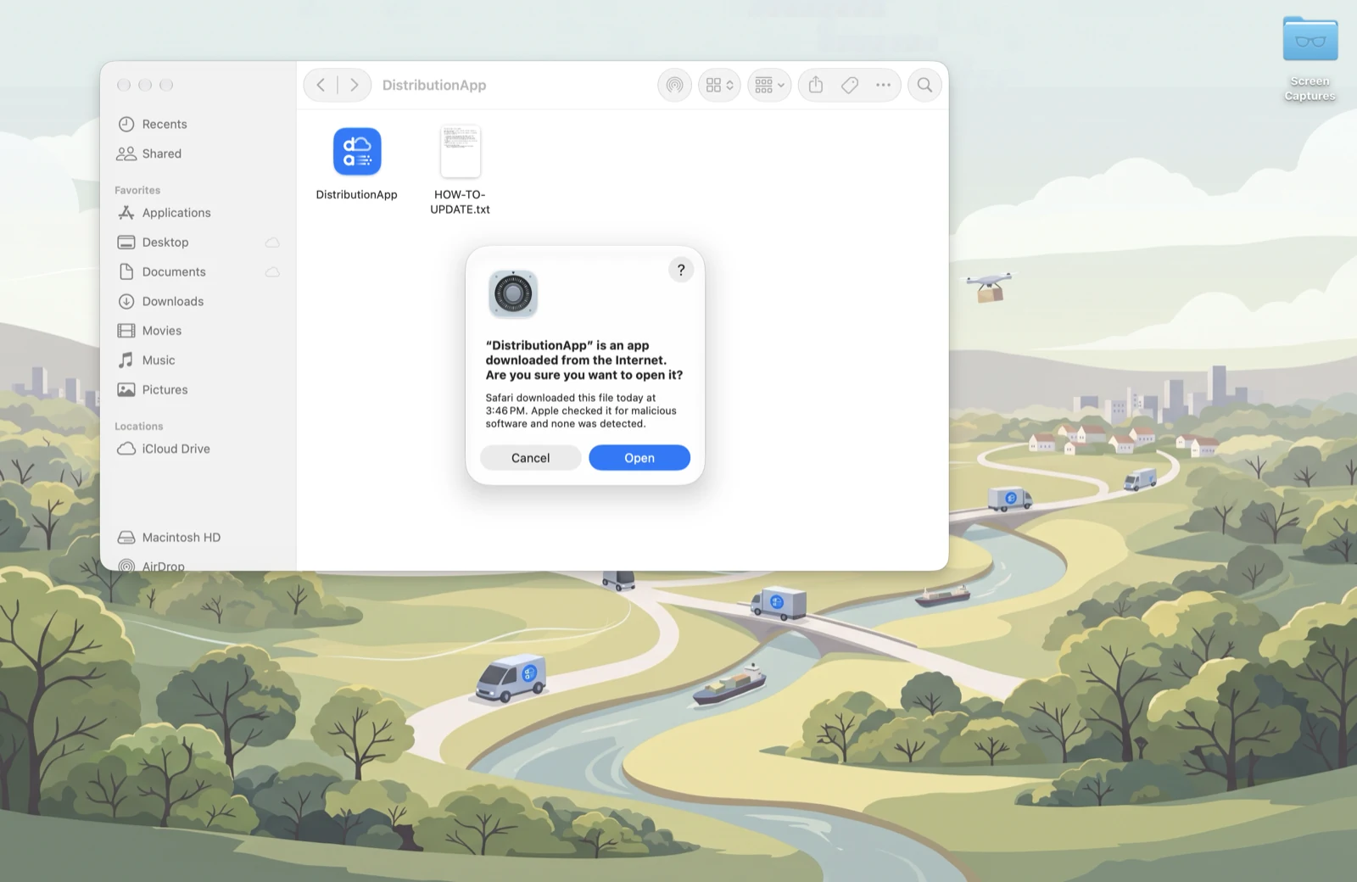
Task: Go forward in Finder navigation
Action: point(355,85)
